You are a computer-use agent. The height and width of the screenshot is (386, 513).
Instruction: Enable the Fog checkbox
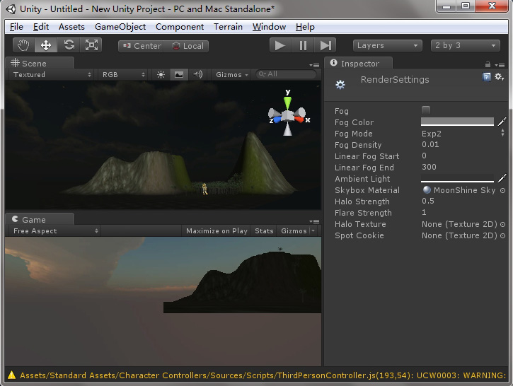pyautogui.click(x=426, y=110)
